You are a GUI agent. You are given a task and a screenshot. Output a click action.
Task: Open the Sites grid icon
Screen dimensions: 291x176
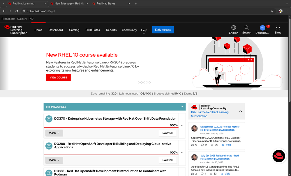point(278,28)
